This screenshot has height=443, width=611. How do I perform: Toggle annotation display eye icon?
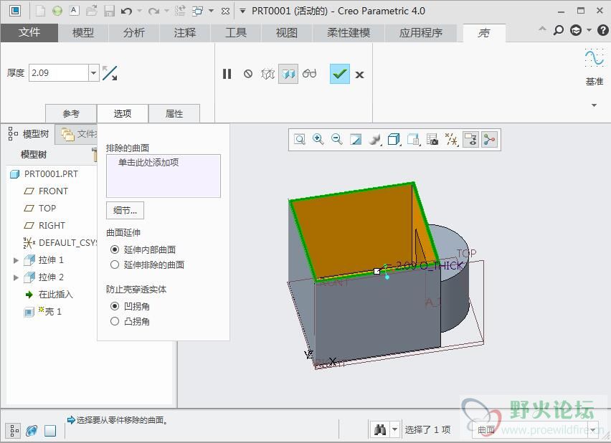[470, 140]
